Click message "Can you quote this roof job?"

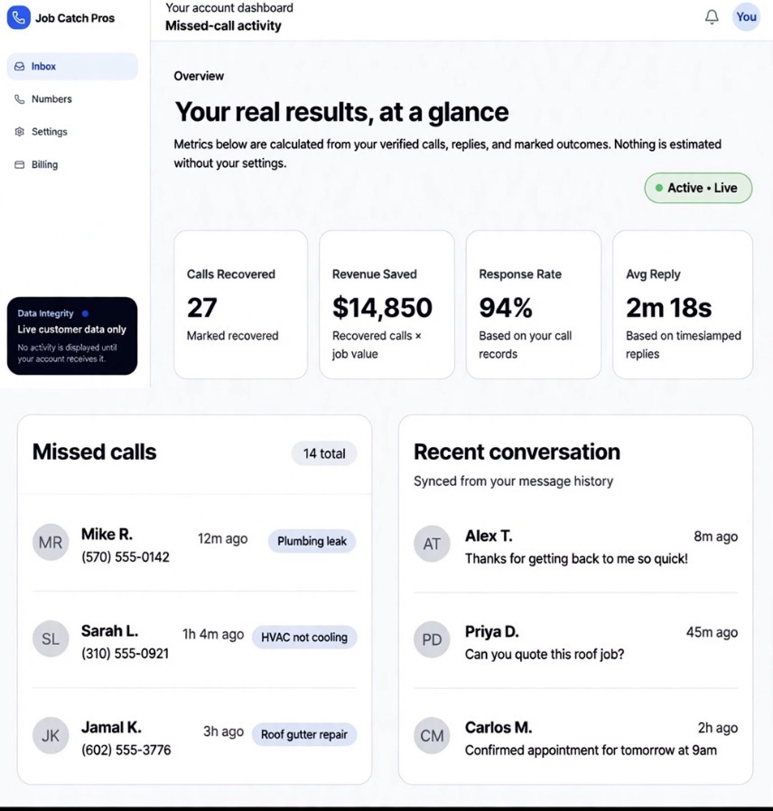click(545, 654)
